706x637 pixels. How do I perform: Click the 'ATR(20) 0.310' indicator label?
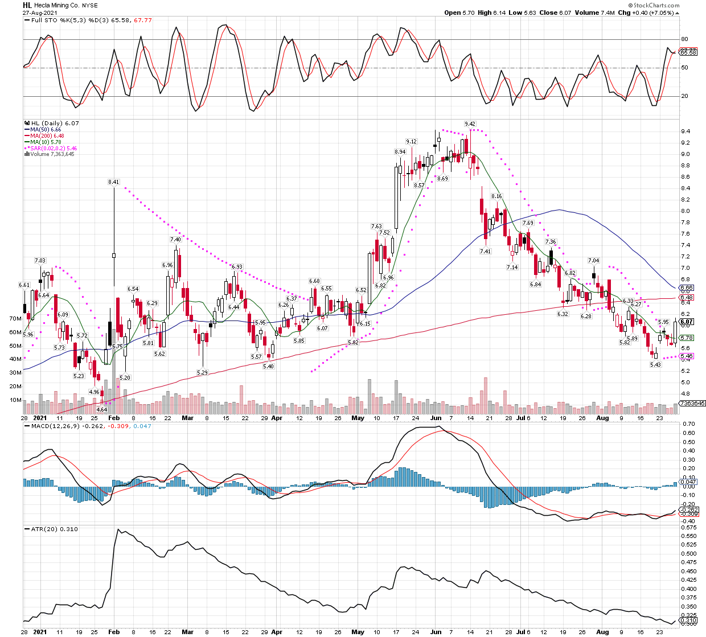click(55, 529)
